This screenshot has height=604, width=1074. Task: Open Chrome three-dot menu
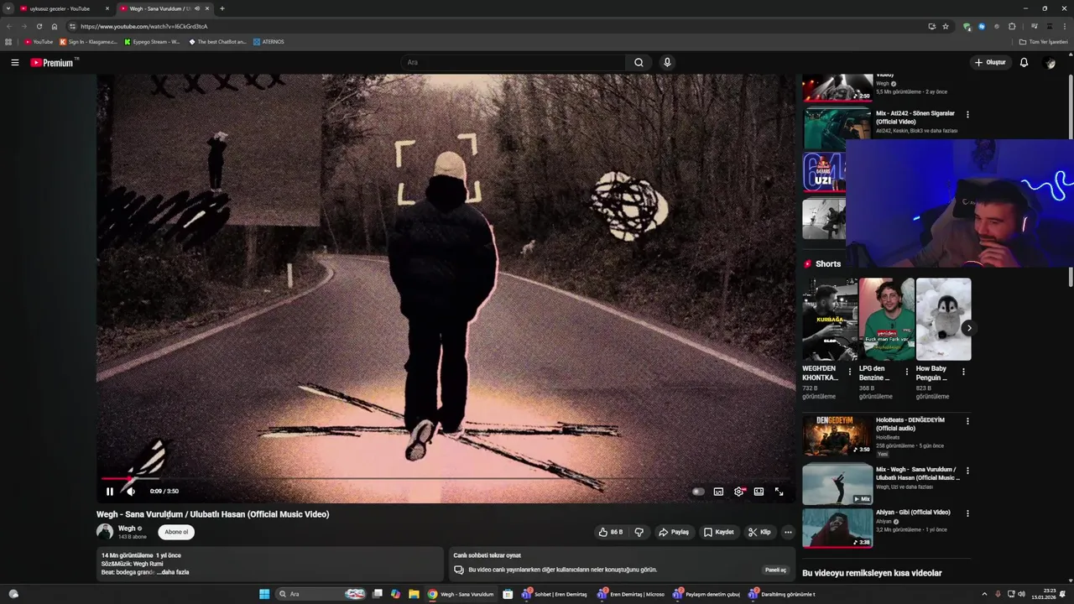[1065, 26]
